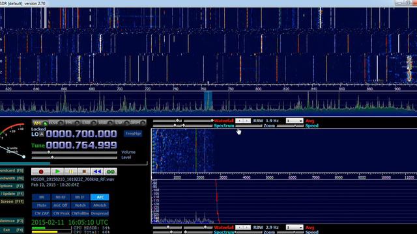Select DRM demodulation mode
417x234 pixels.
138,123
